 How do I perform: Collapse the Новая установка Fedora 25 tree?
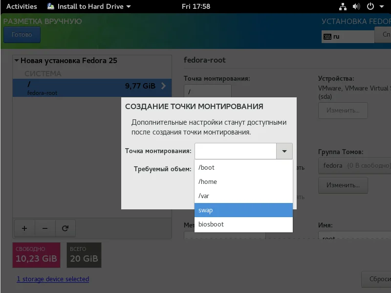(x=17, y=60)
